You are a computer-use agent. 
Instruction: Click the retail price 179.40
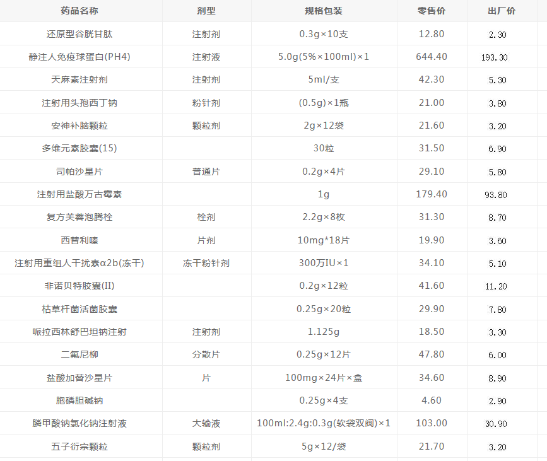pyautogui.click(x=432, y=194)
